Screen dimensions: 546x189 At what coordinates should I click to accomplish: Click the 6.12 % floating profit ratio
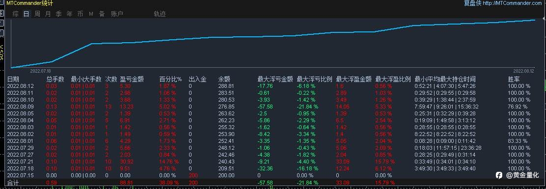(384, 168)
